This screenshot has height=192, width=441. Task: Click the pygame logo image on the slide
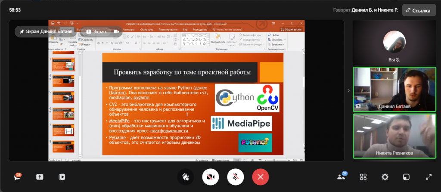coord(255,143)
